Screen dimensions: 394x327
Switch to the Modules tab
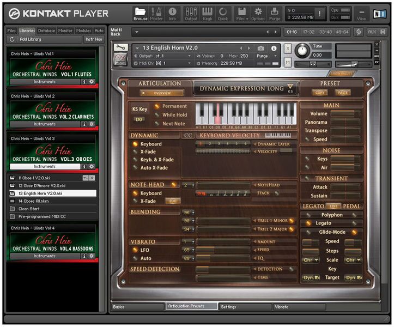tap(83, 31)
